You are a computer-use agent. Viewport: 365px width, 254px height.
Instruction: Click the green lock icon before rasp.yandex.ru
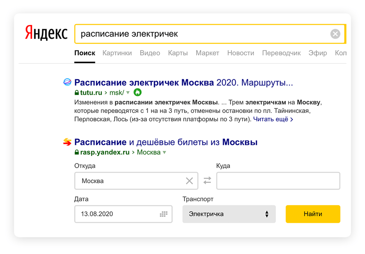point(77,152)
